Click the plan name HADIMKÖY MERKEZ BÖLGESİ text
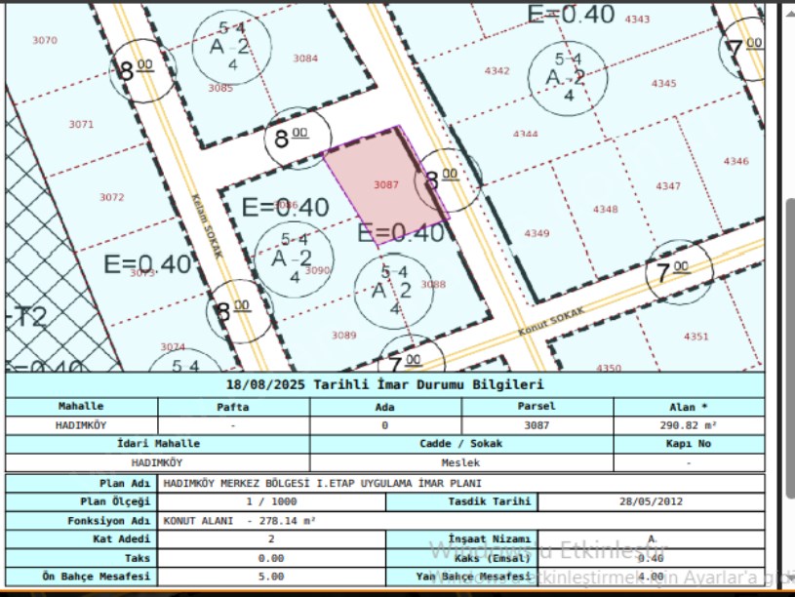Viewport: 795px width, 597px height. point(322,483)
